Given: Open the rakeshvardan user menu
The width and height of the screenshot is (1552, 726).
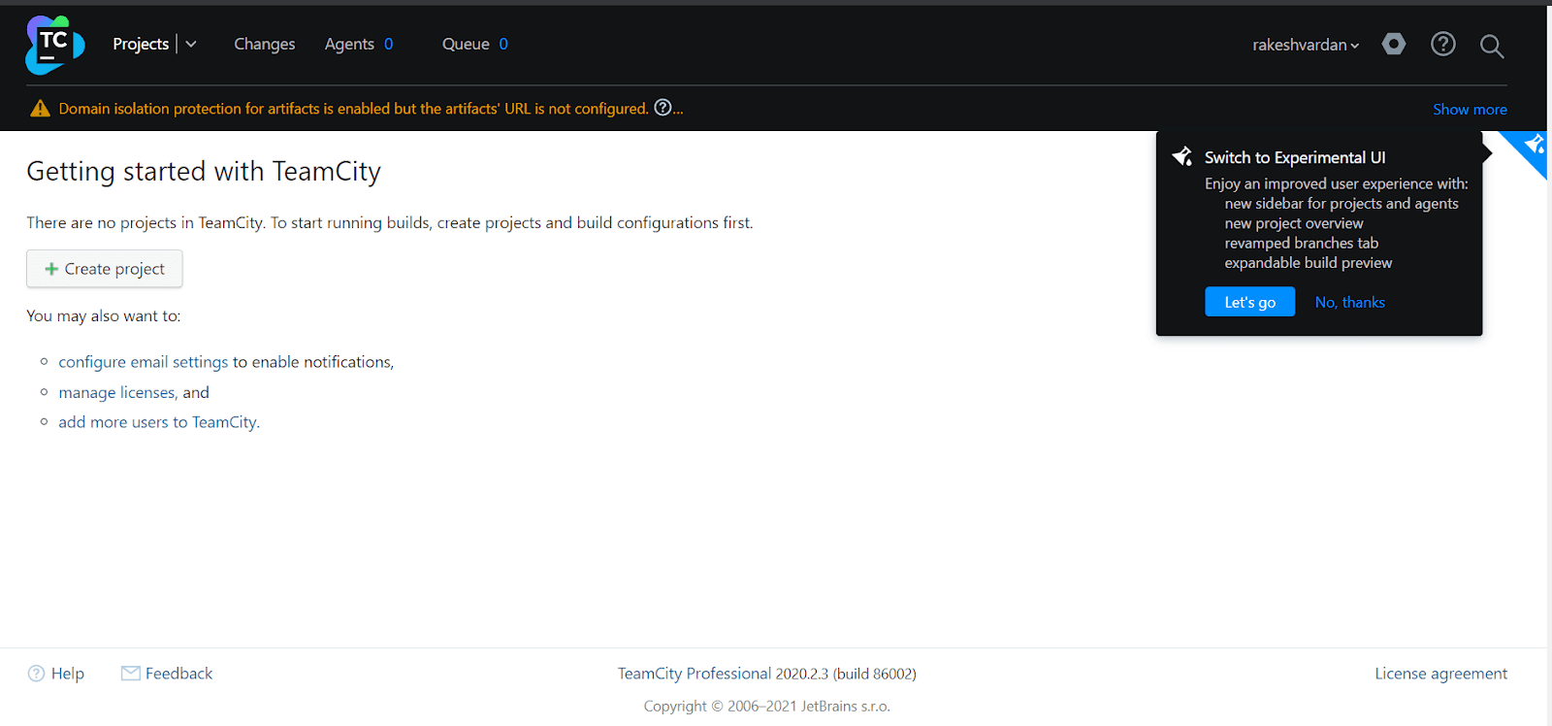Looking at the screenshot, I should (1305, 45).
